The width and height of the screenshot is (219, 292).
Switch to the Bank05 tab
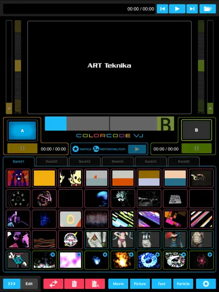point(151,161)
